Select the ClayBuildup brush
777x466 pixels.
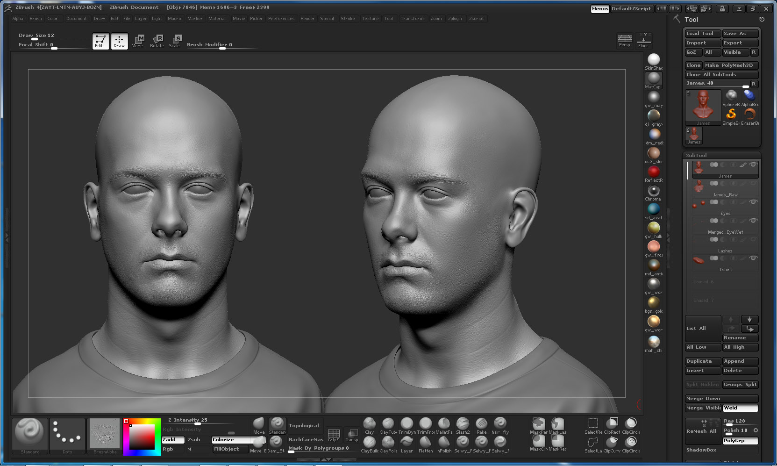point(370,443)
